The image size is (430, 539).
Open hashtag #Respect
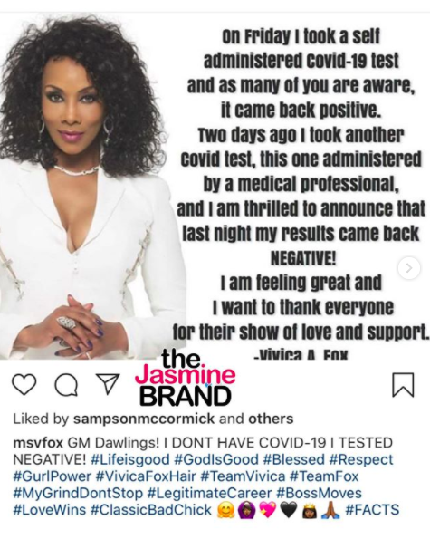[361, 459]
